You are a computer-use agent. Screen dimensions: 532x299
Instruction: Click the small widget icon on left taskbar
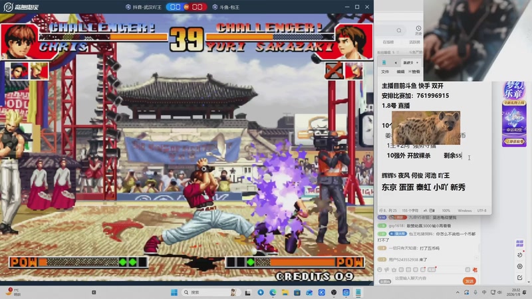click(x=94, y=292)
